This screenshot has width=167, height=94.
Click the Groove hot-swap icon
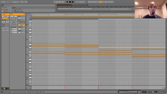[8, 24]
